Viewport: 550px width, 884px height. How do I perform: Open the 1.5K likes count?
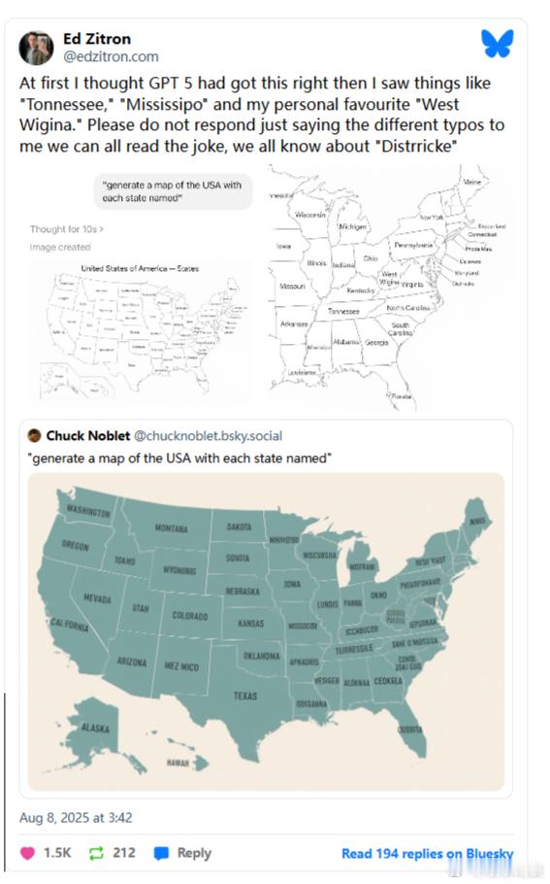pyautogui.click(x=57, y=853)
